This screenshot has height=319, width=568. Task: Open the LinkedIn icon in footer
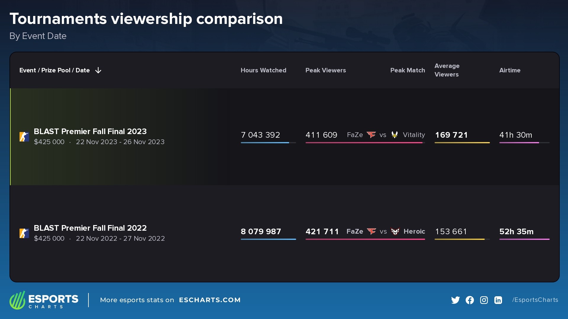pos(498,300)
